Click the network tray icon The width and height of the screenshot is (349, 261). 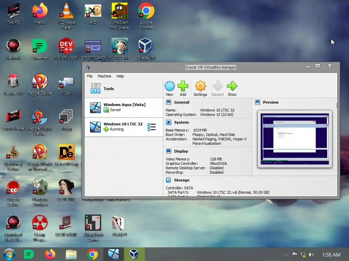coord(303,254)
